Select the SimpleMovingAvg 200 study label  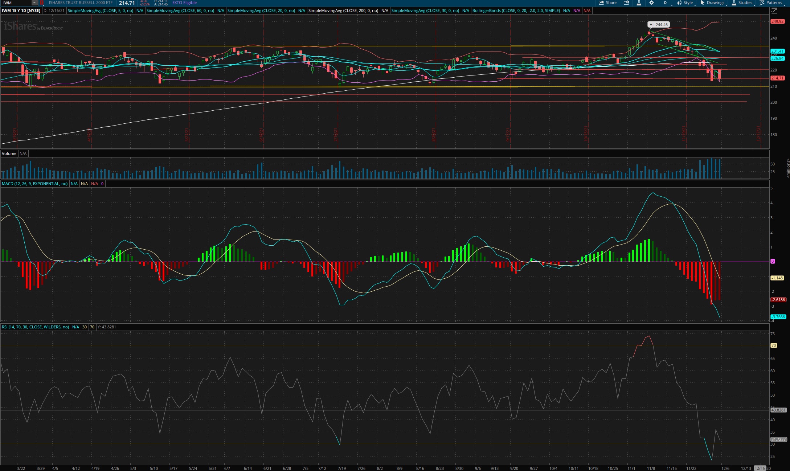point(343,11)
